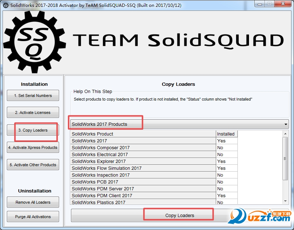
Task: Click the Help On This Step label
Action: pyautogui.click(x=93, y=92)
